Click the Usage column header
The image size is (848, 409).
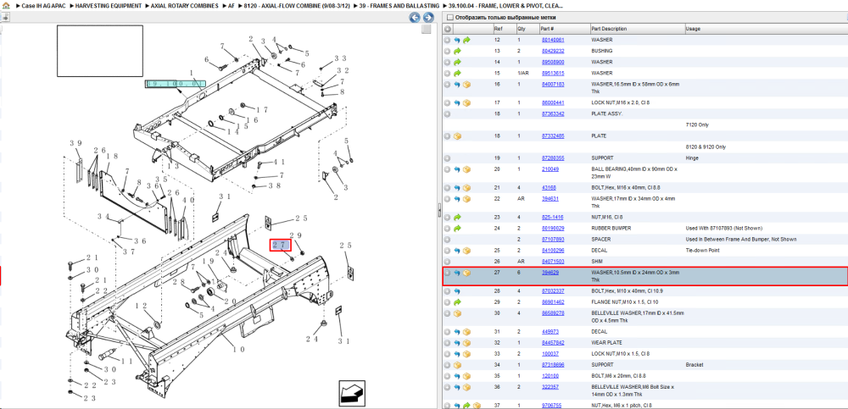tap(765, 29)
